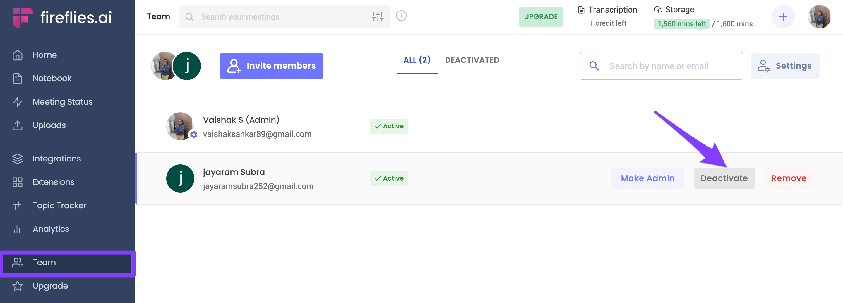This screenshot has width=843, height=303.
Task: Click the Integrations layers icon
Action: click(17, 159)
